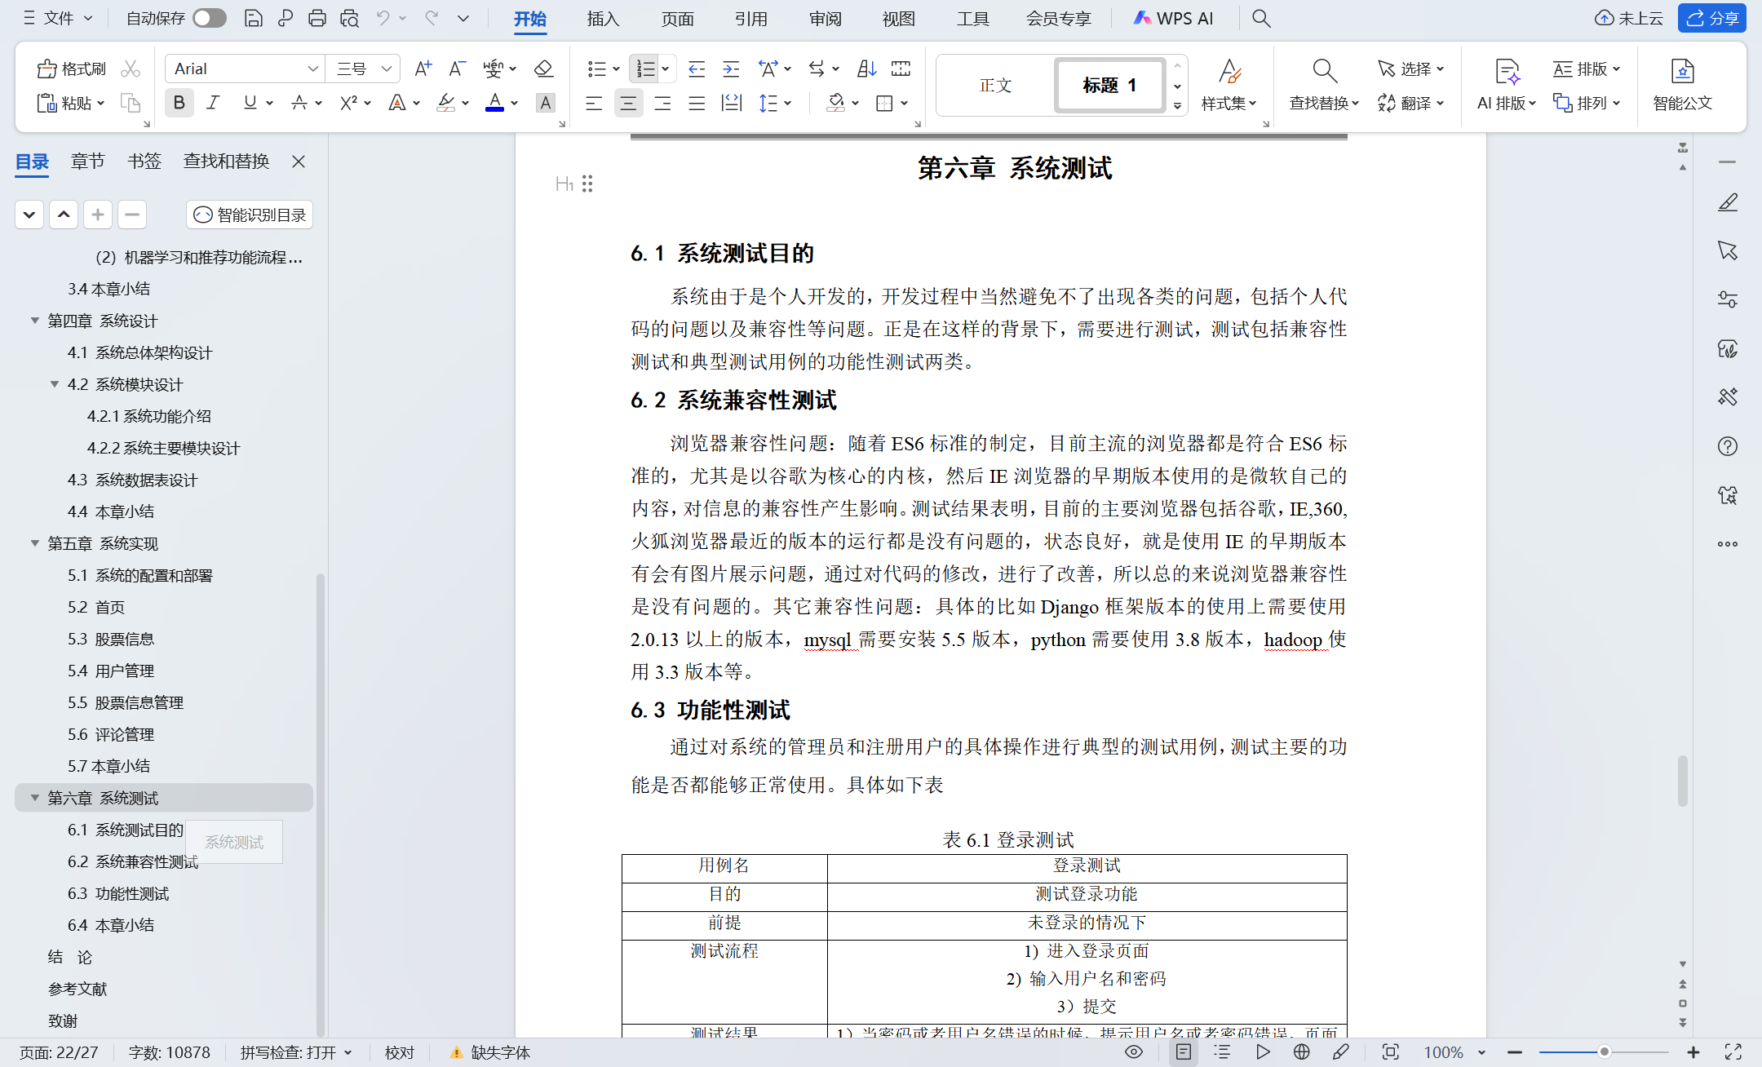Click the increase indent icon

pos(731,69)
